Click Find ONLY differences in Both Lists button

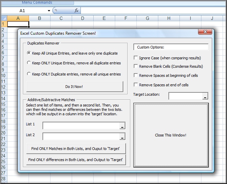[x=76, y=160]
